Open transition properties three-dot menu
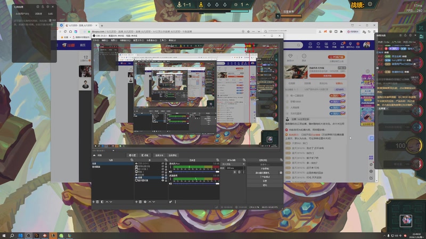This screenshot has height=239, width=426. (x=244, y=172)
